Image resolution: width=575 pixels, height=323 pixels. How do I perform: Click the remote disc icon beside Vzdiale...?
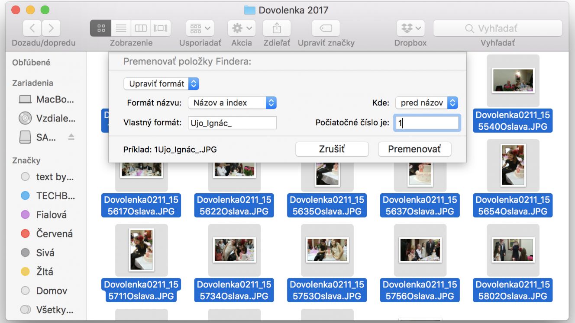[x=26, y=118]
